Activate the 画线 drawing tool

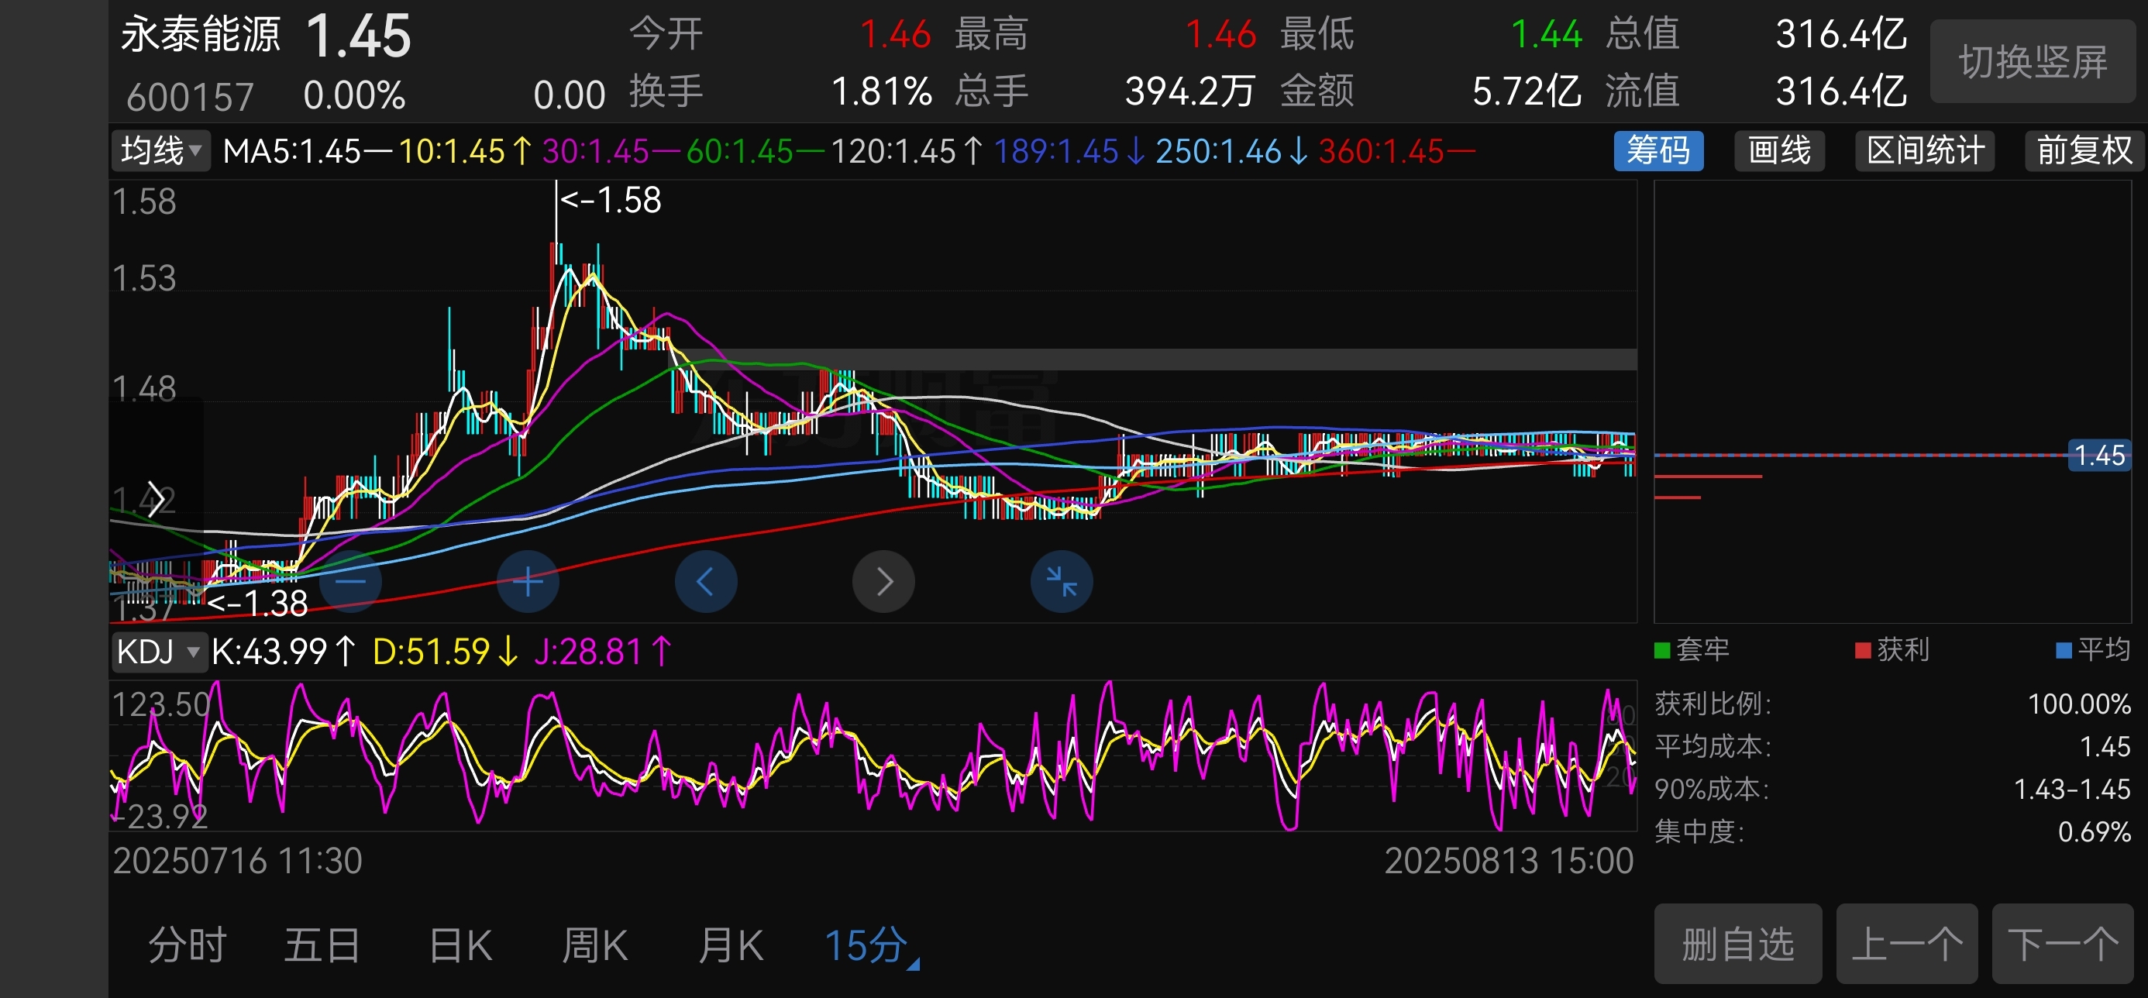pos(1778,151)
